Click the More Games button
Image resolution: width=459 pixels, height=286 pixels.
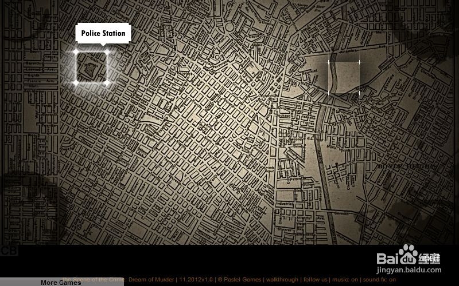61,282
